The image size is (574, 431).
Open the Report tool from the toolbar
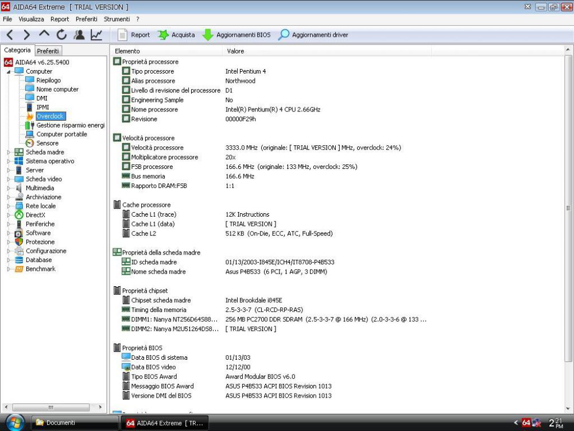133,34
